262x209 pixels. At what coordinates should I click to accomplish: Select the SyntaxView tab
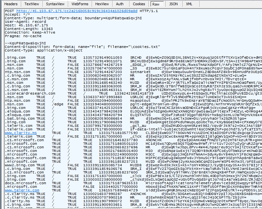[x=55, y=4]
